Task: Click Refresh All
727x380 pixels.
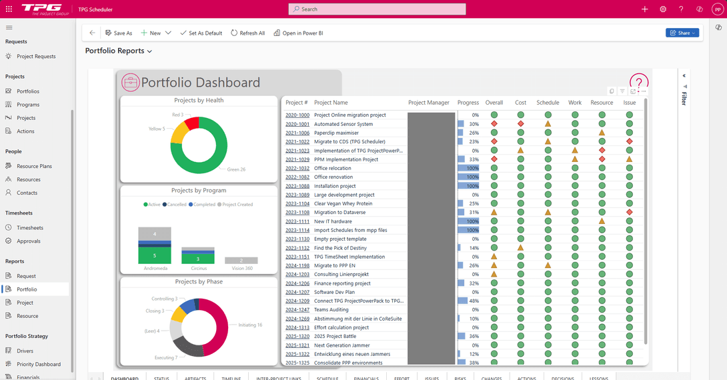Action: tap(248, 33)
